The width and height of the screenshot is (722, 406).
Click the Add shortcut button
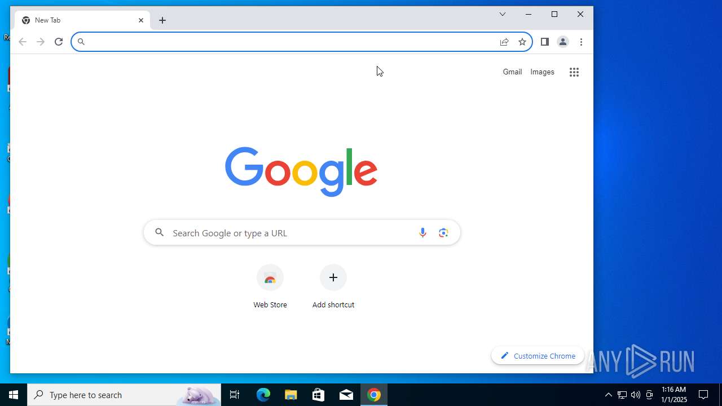pyautogui.click(x=333, y=287)
